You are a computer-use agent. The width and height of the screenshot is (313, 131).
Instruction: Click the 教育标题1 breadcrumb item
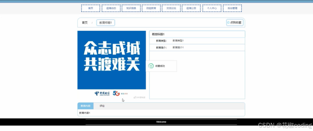tap(105, 22)
